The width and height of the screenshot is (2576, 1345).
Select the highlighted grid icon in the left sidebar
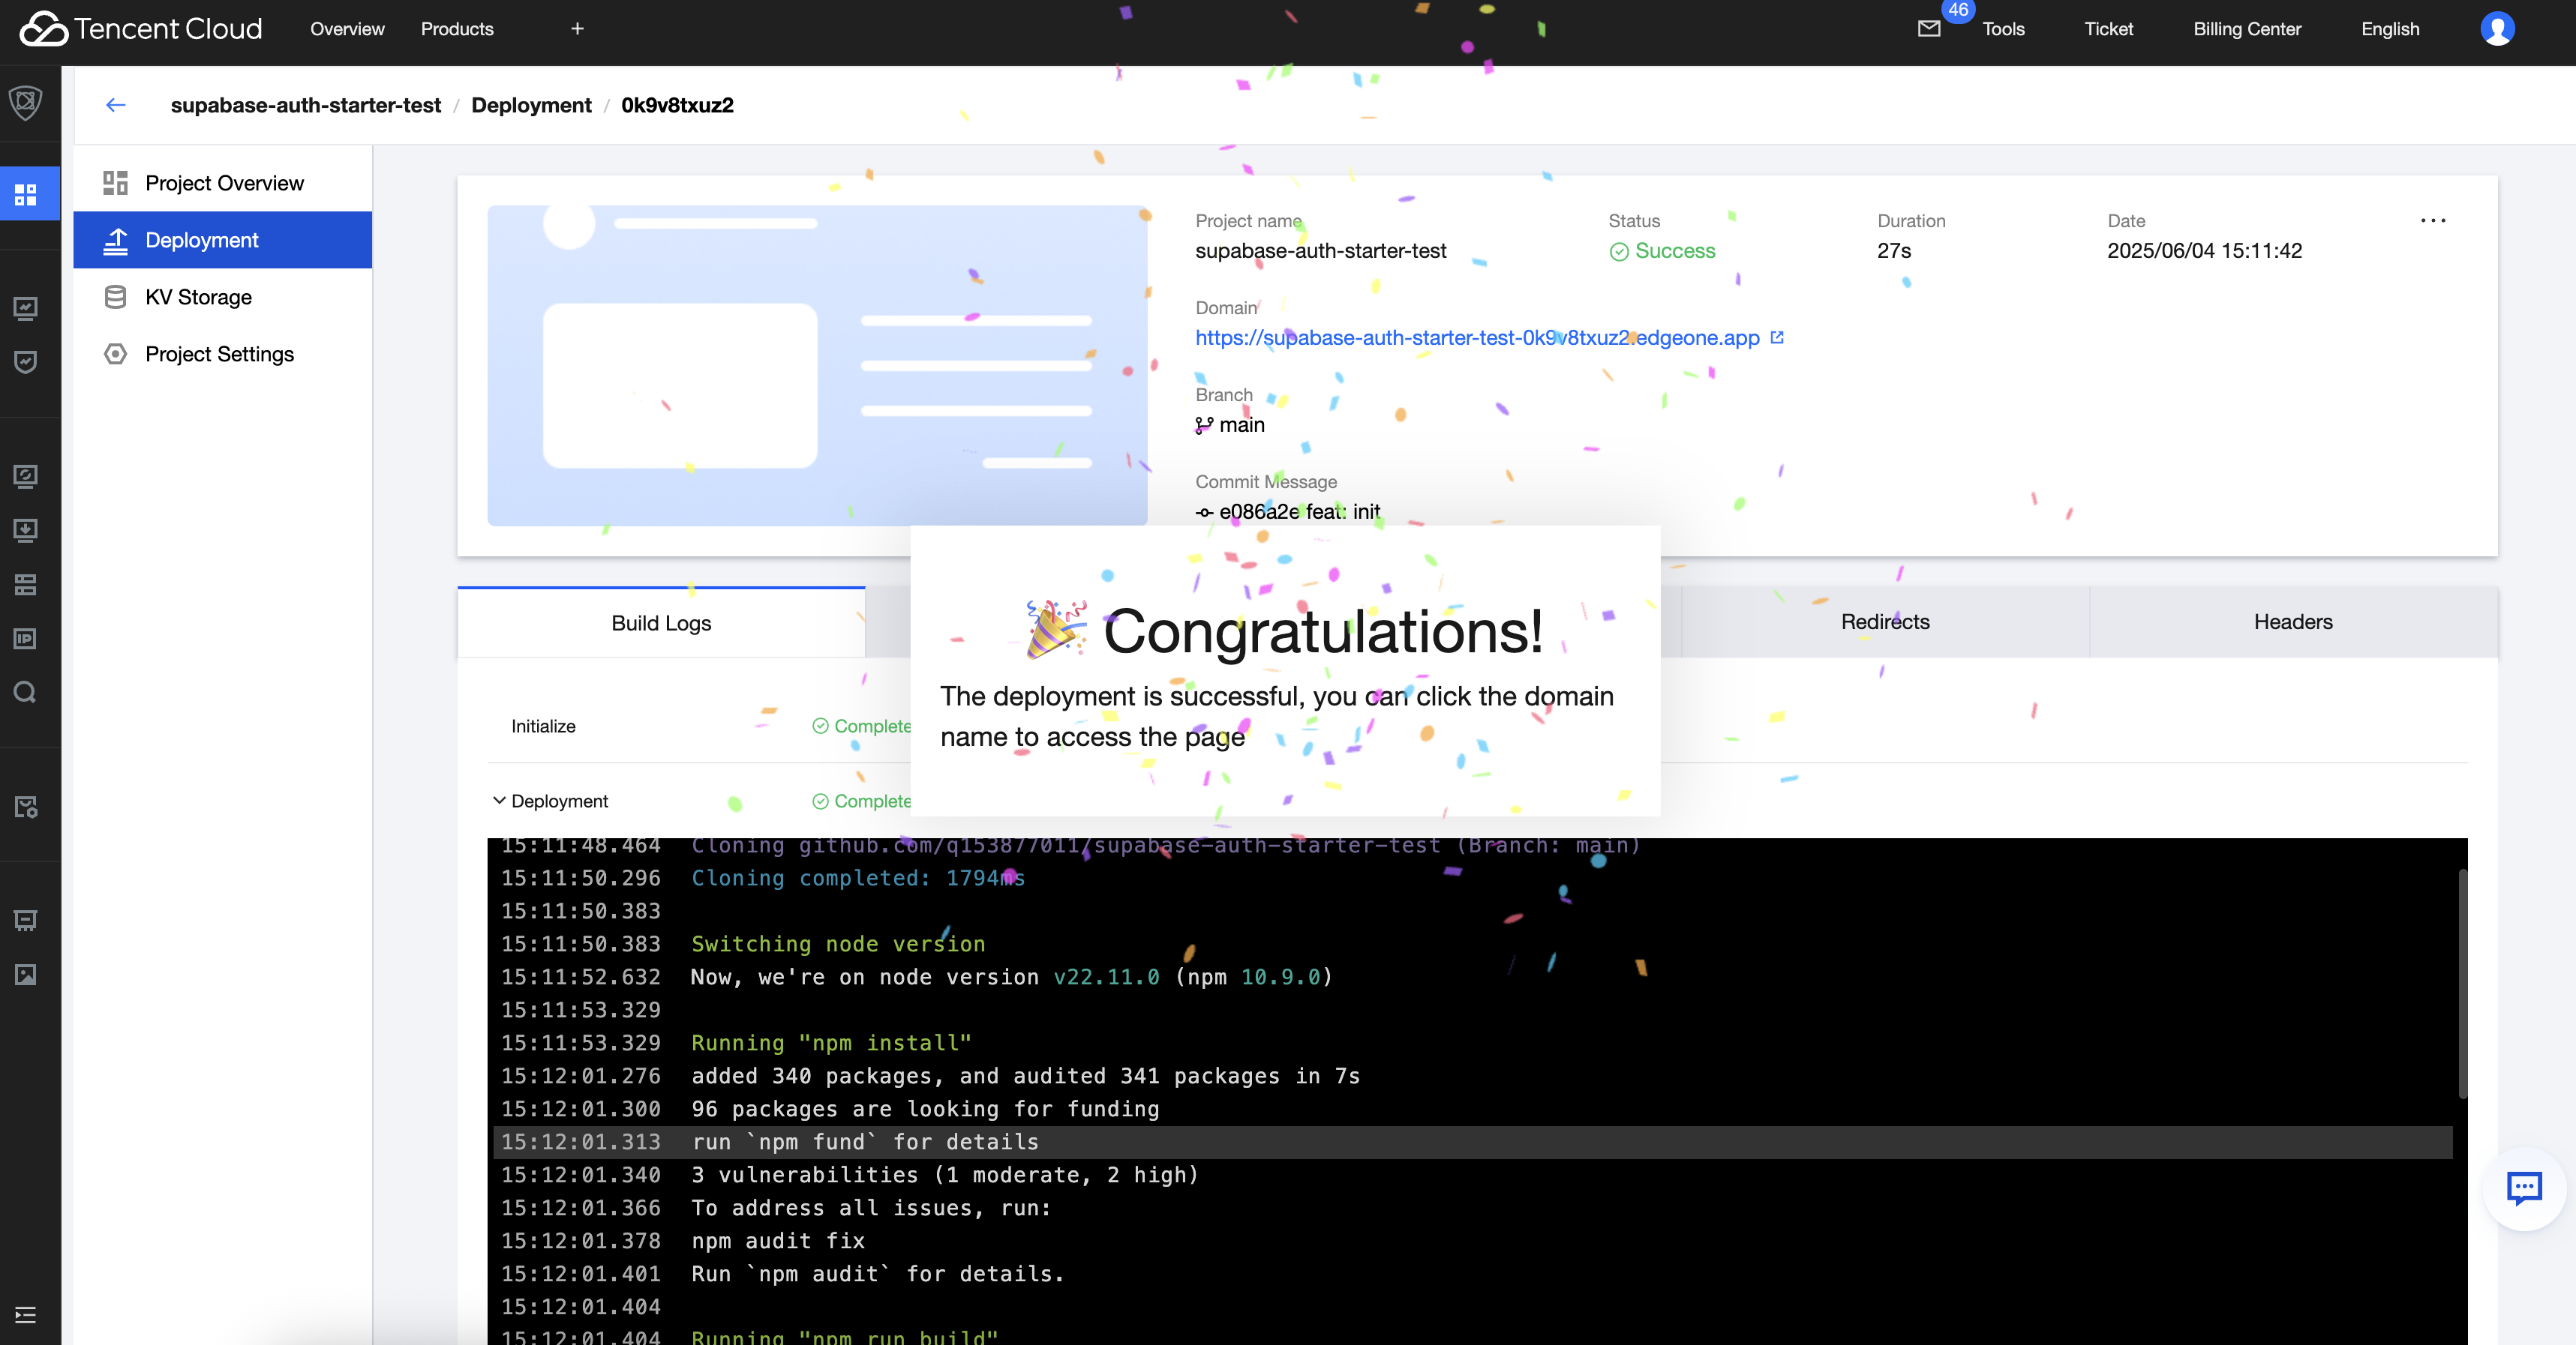(26, 194)
